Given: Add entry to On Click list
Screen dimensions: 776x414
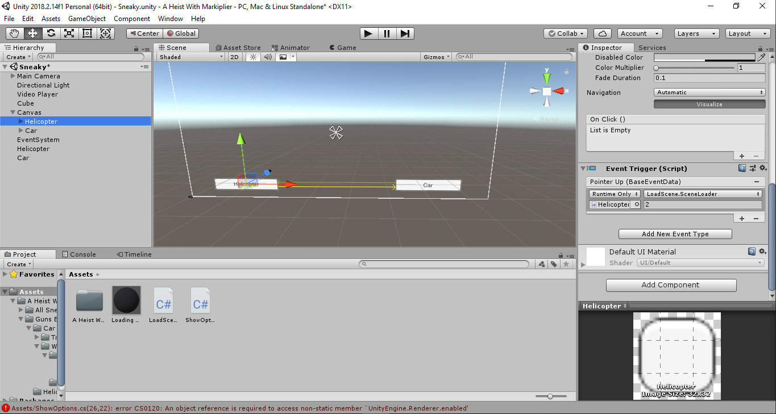Looking at the screenshot, I should coord(742,156).
